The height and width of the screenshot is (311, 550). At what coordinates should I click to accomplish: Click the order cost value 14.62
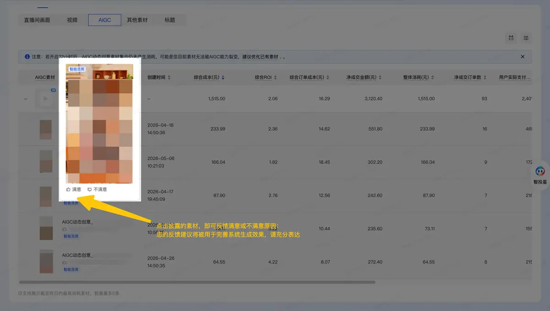(x=324, y=129)
